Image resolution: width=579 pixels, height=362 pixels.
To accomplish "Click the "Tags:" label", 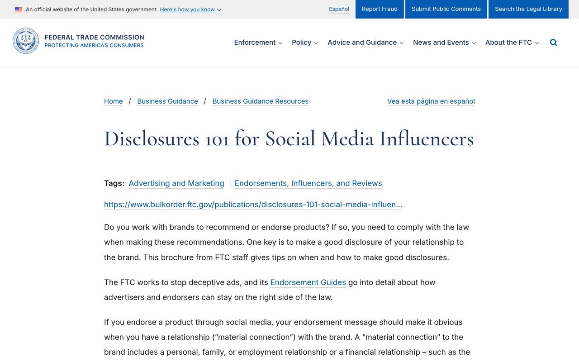I will pyautogui.click(x=114, y=183).
